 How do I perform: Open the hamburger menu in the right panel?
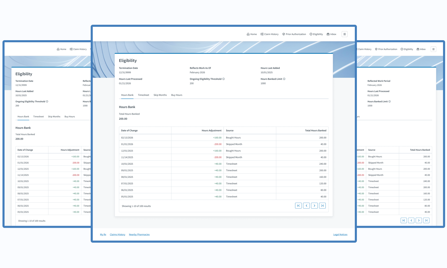[433, 49]
